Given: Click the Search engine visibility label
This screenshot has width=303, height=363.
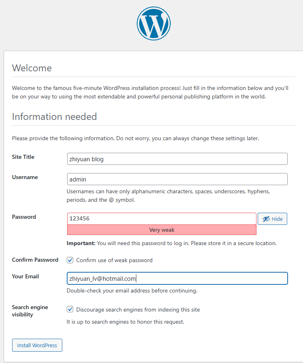Looking at the screenshot, I should tap(30, 311).
